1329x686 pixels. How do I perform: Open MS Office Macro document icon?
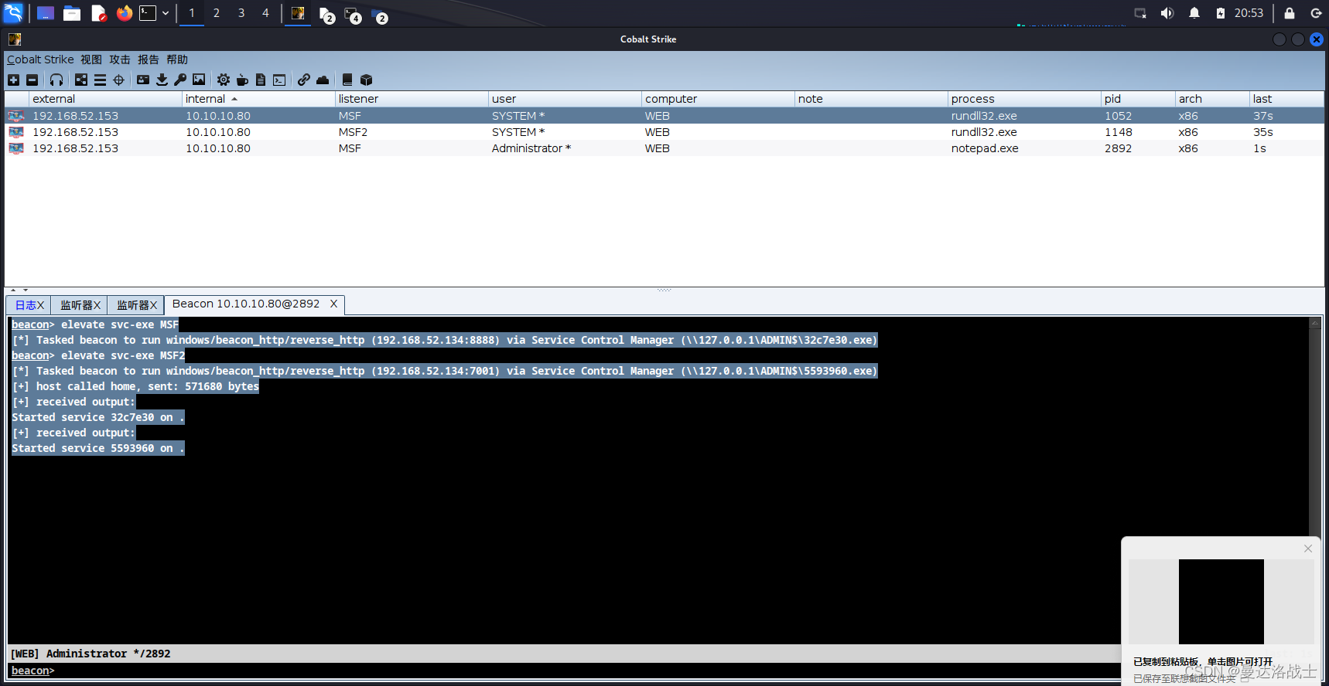tap(261, 80)
